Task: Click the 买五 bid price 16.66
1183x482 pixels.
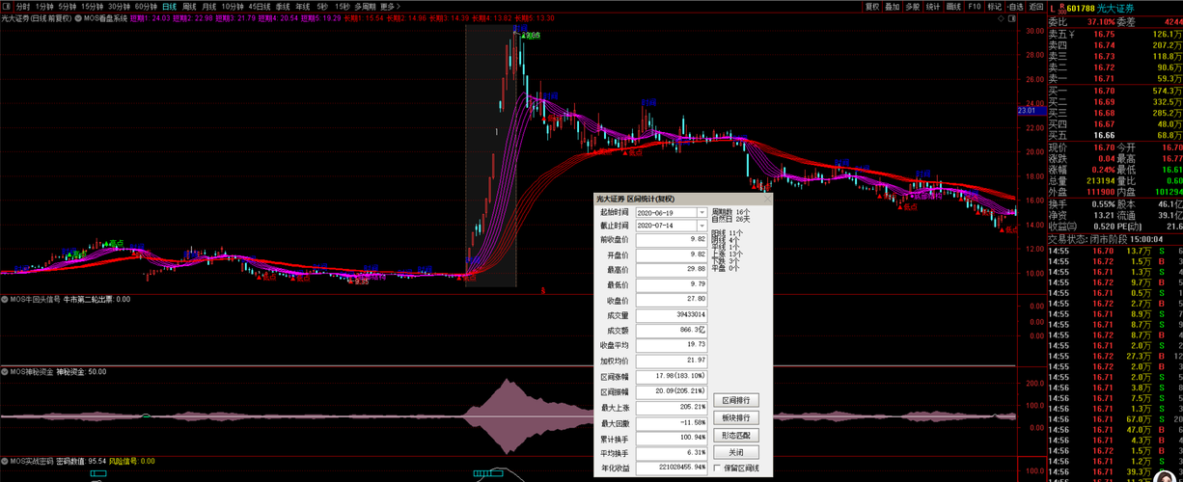Action: pos(1104,135)
